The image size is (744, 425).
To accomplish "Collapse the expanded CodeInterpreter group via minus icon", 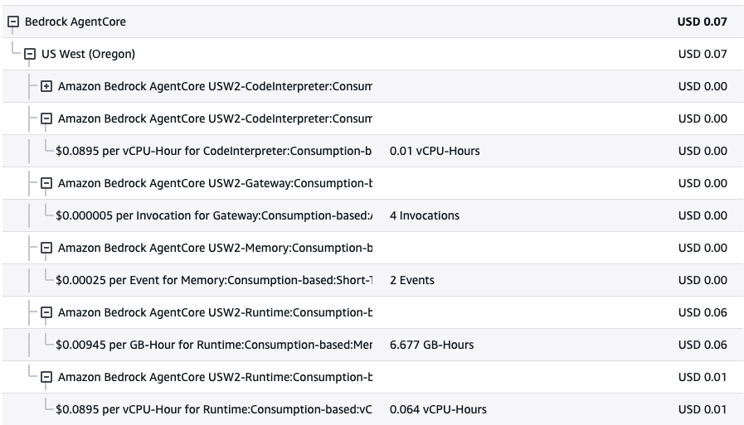I will pos(46,119).
